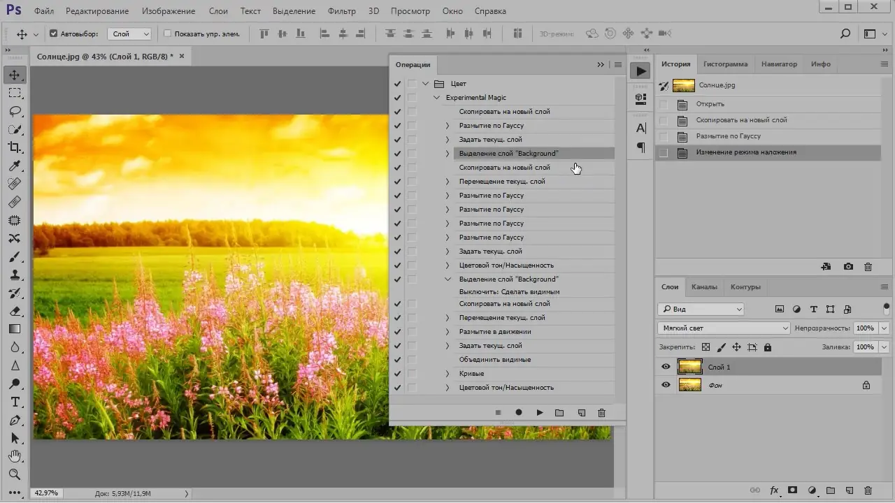Open the Фильтр menu
This screenshot has height=503, width=895.
pos(341,11)
